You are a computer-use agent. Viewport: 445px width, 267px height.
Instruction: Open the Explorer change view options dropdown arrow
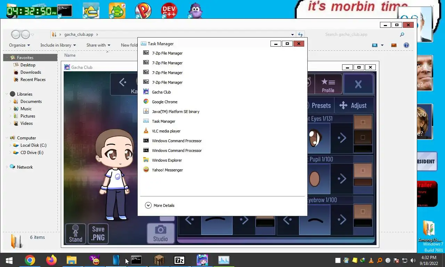[382, 45]
